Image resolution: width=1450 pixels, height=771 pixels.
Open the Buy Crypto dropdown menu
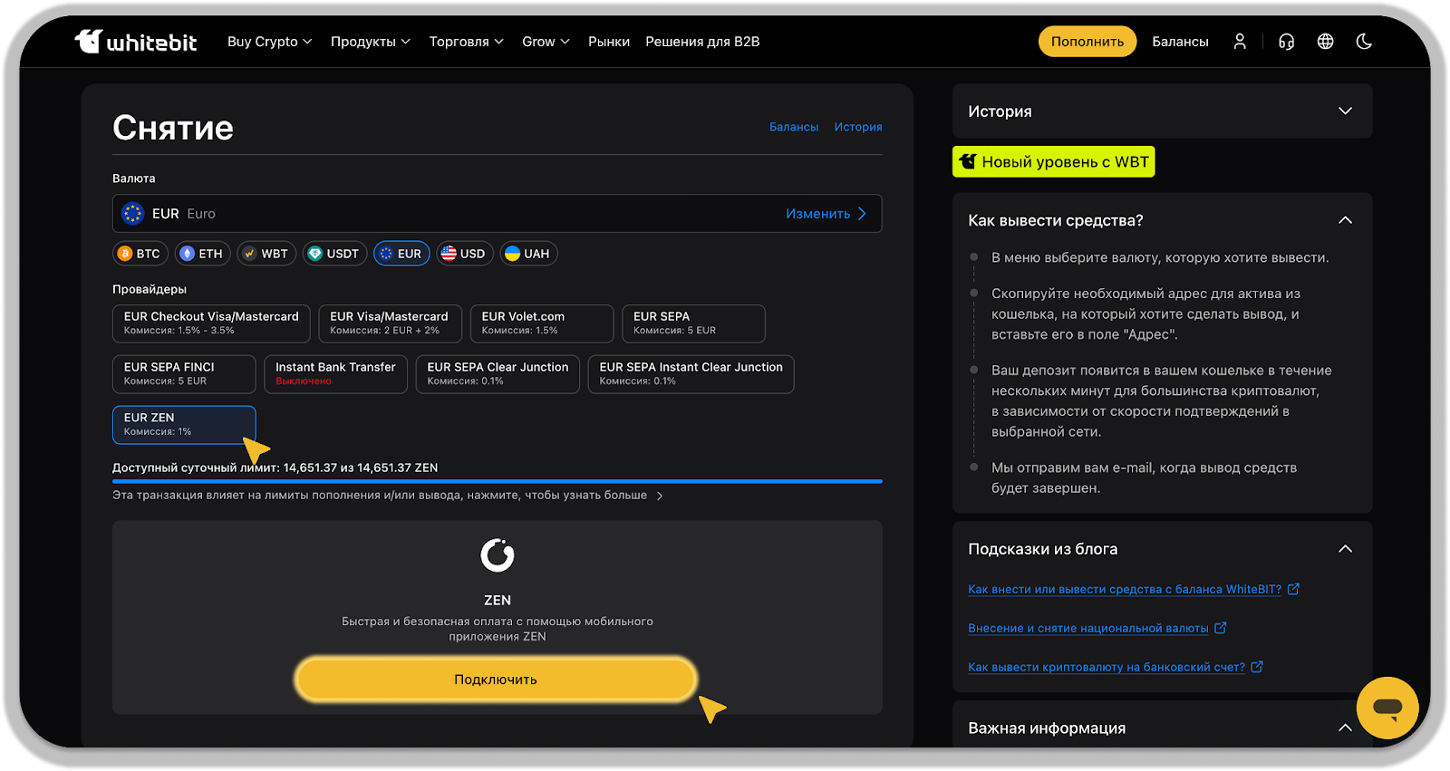pos(269,42)
